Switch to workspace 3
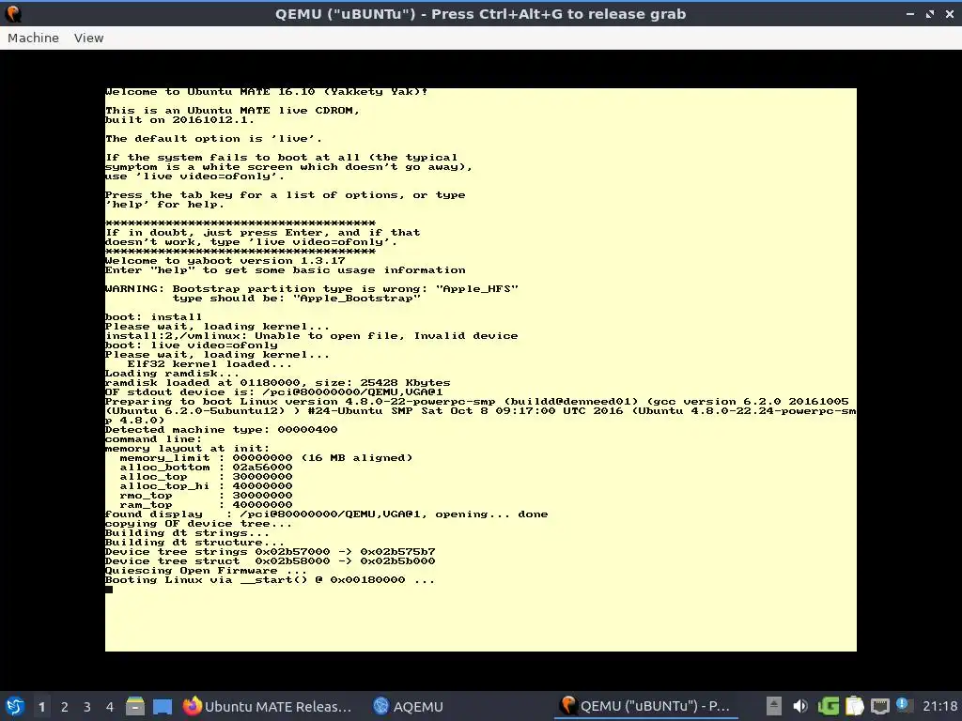The height and width of the screenshot is (721, 962). coord(87,707)
